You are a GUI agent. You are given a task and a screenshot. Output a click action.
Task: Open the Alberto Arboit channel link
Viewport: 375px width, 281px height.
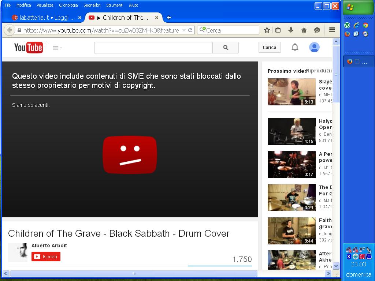point(49,246)
